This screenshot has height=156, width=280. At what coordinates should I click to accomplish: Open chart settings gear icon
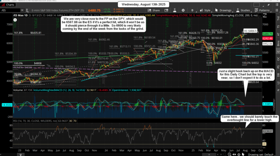pos(183,10)
